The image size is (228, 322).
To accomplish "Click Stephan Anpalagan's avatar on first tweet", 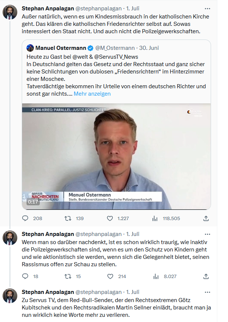I will (10, 12).
